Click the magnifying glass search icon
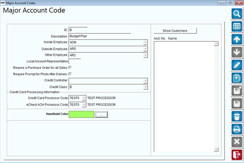244x163 pixels. (x=237, y=14)
